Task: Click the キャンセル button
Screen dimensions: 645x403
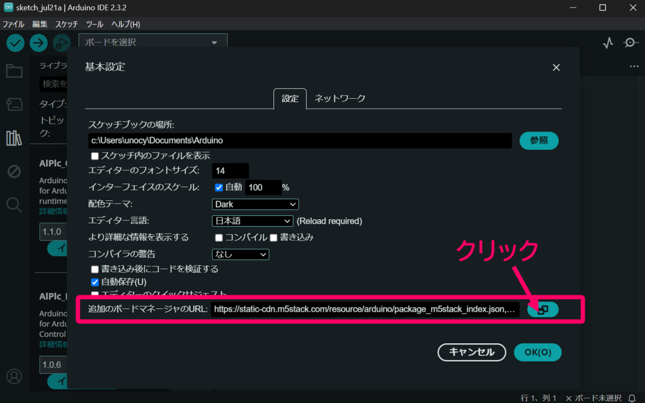Action: coord(472,353)
